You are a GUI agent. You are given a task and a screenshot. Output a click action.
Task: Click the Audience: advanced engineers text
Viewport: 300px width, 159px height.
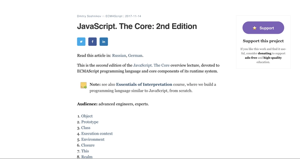[x=113, y=104]
